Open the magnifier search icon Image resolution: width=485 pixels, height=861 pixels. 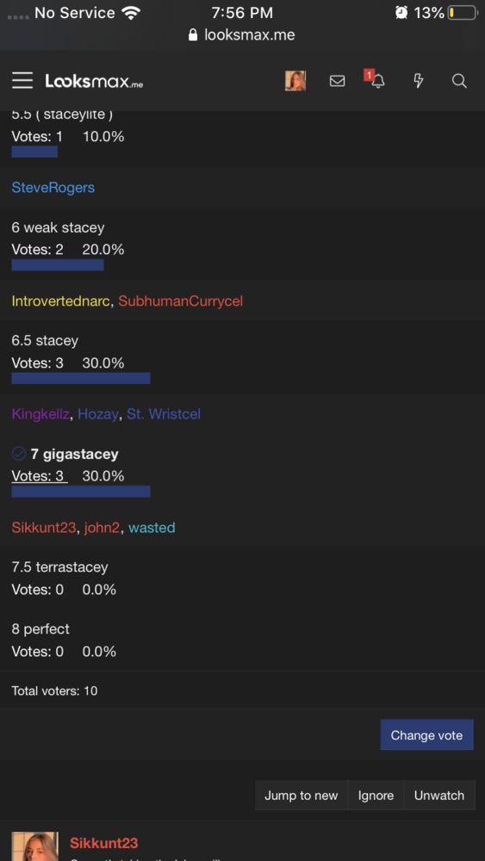(459, 81)
